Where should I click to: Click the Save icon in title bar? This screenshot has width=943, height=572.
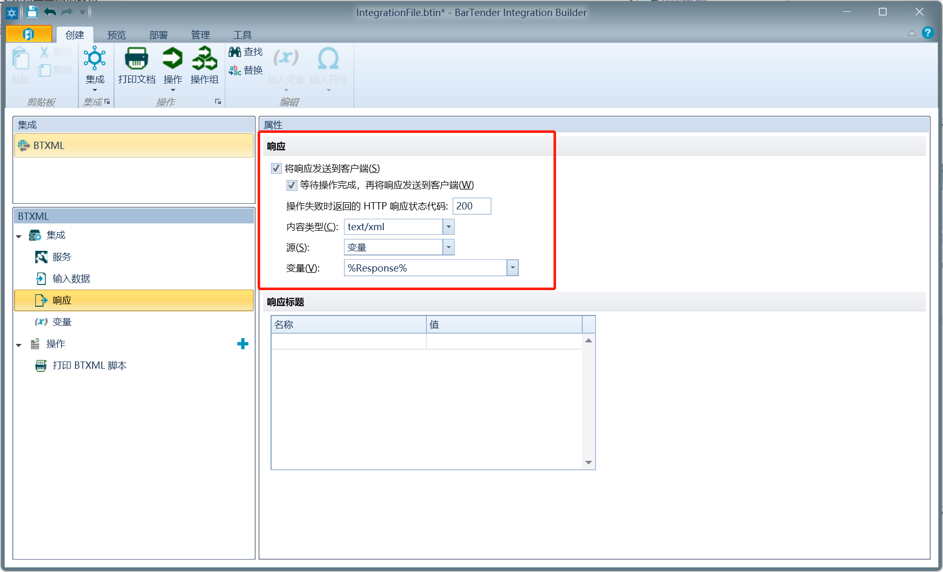click(x=32, y=12)
